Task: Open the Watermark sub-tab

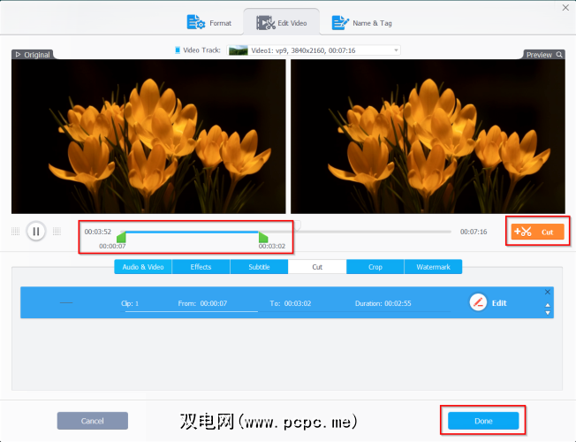Action: (433, 267)
